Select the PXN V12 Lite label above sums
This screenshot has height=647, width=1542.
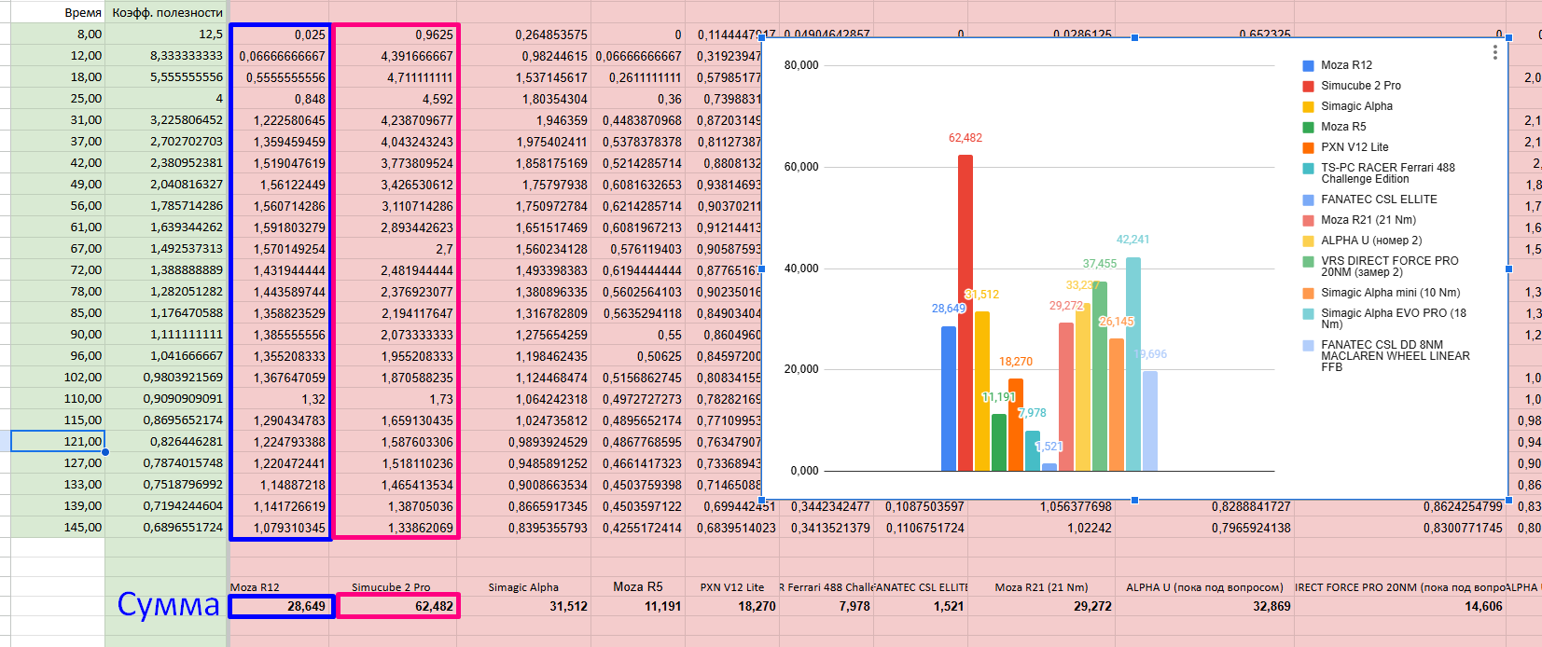click(732, 587)
